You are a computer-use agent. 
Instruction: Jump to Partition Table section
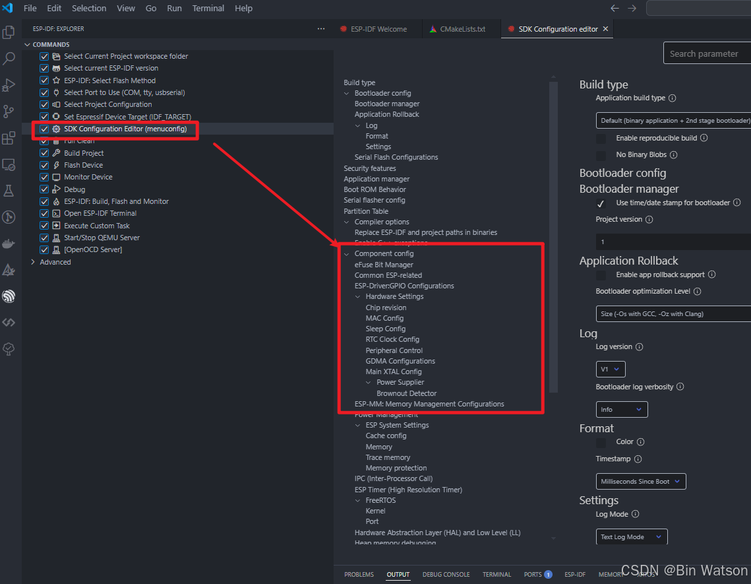tap(366, 211)
